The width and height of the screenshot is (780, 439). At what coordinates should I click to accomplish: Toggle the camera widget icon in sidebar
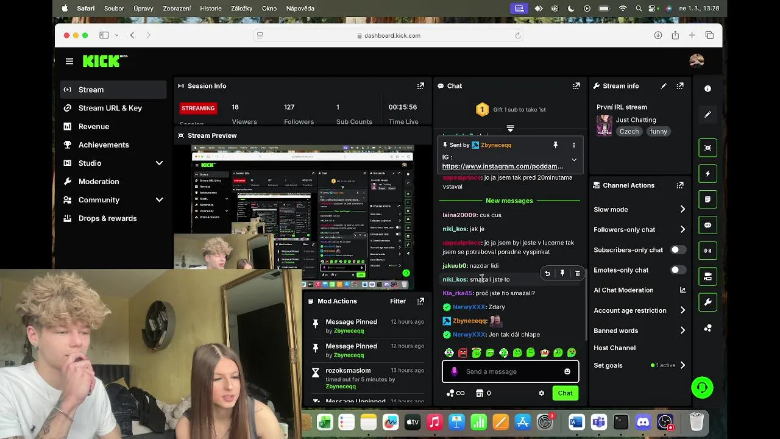pos(707,277)
